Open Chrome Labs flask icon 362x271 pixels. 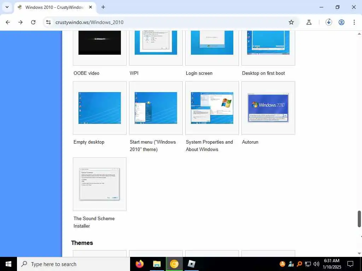[309, 22]
